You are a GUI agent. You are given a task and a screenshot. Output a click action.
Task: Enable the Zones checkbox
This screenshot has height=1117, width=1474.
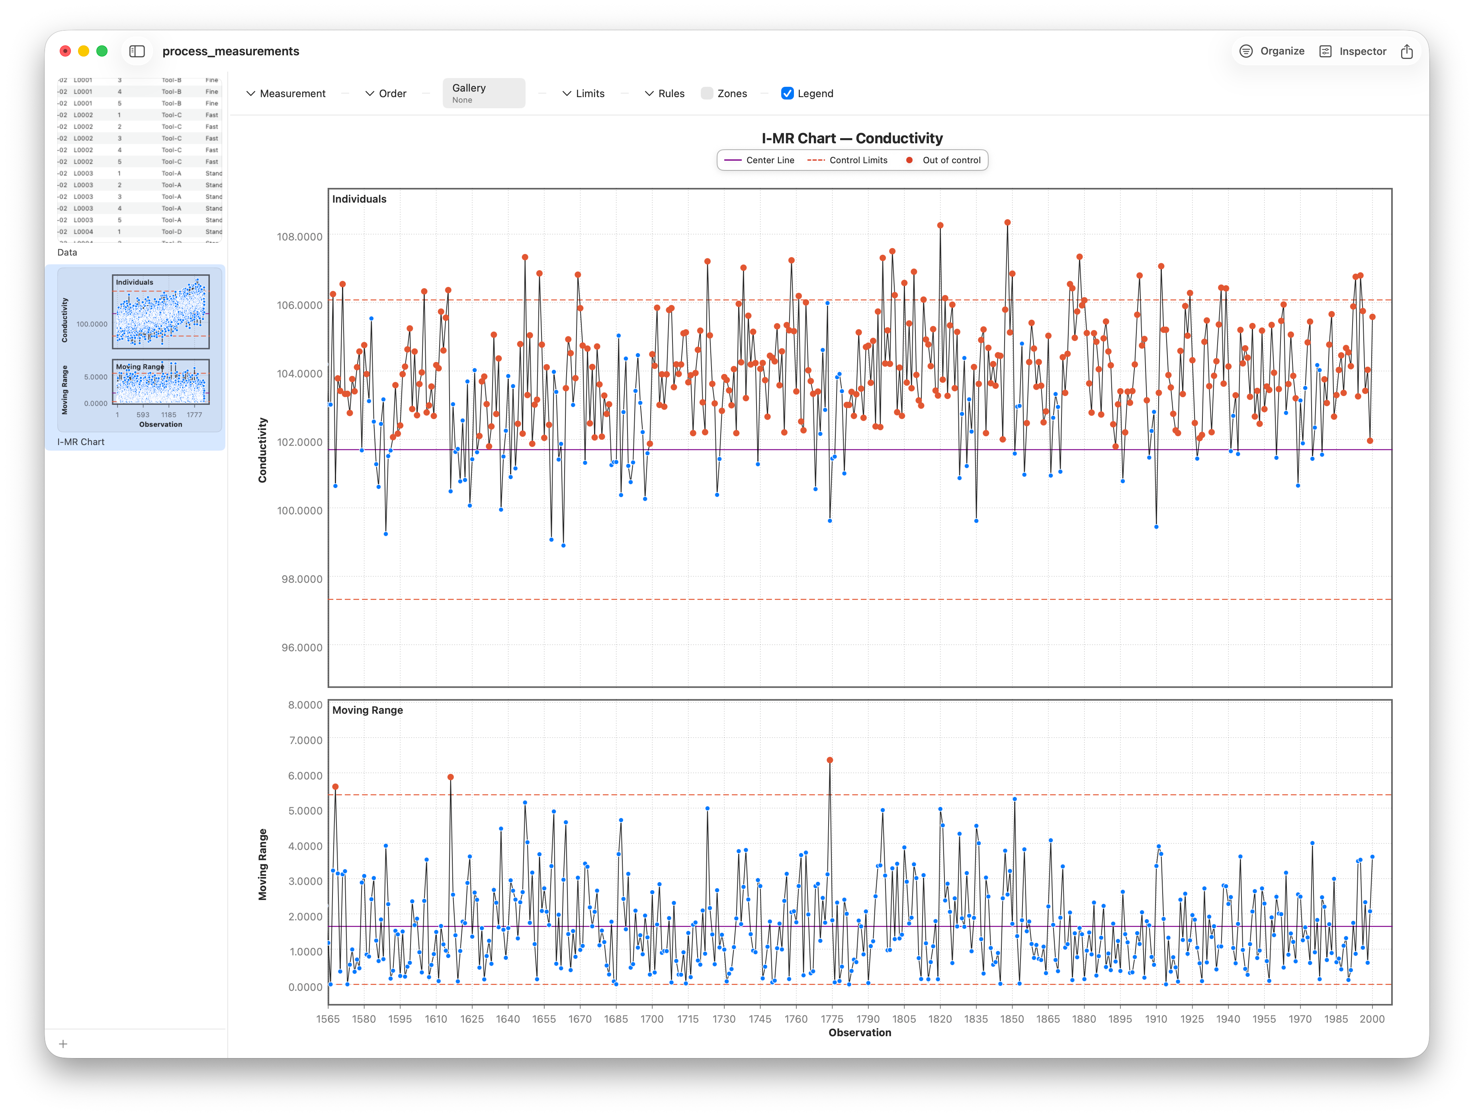point(707,93)
